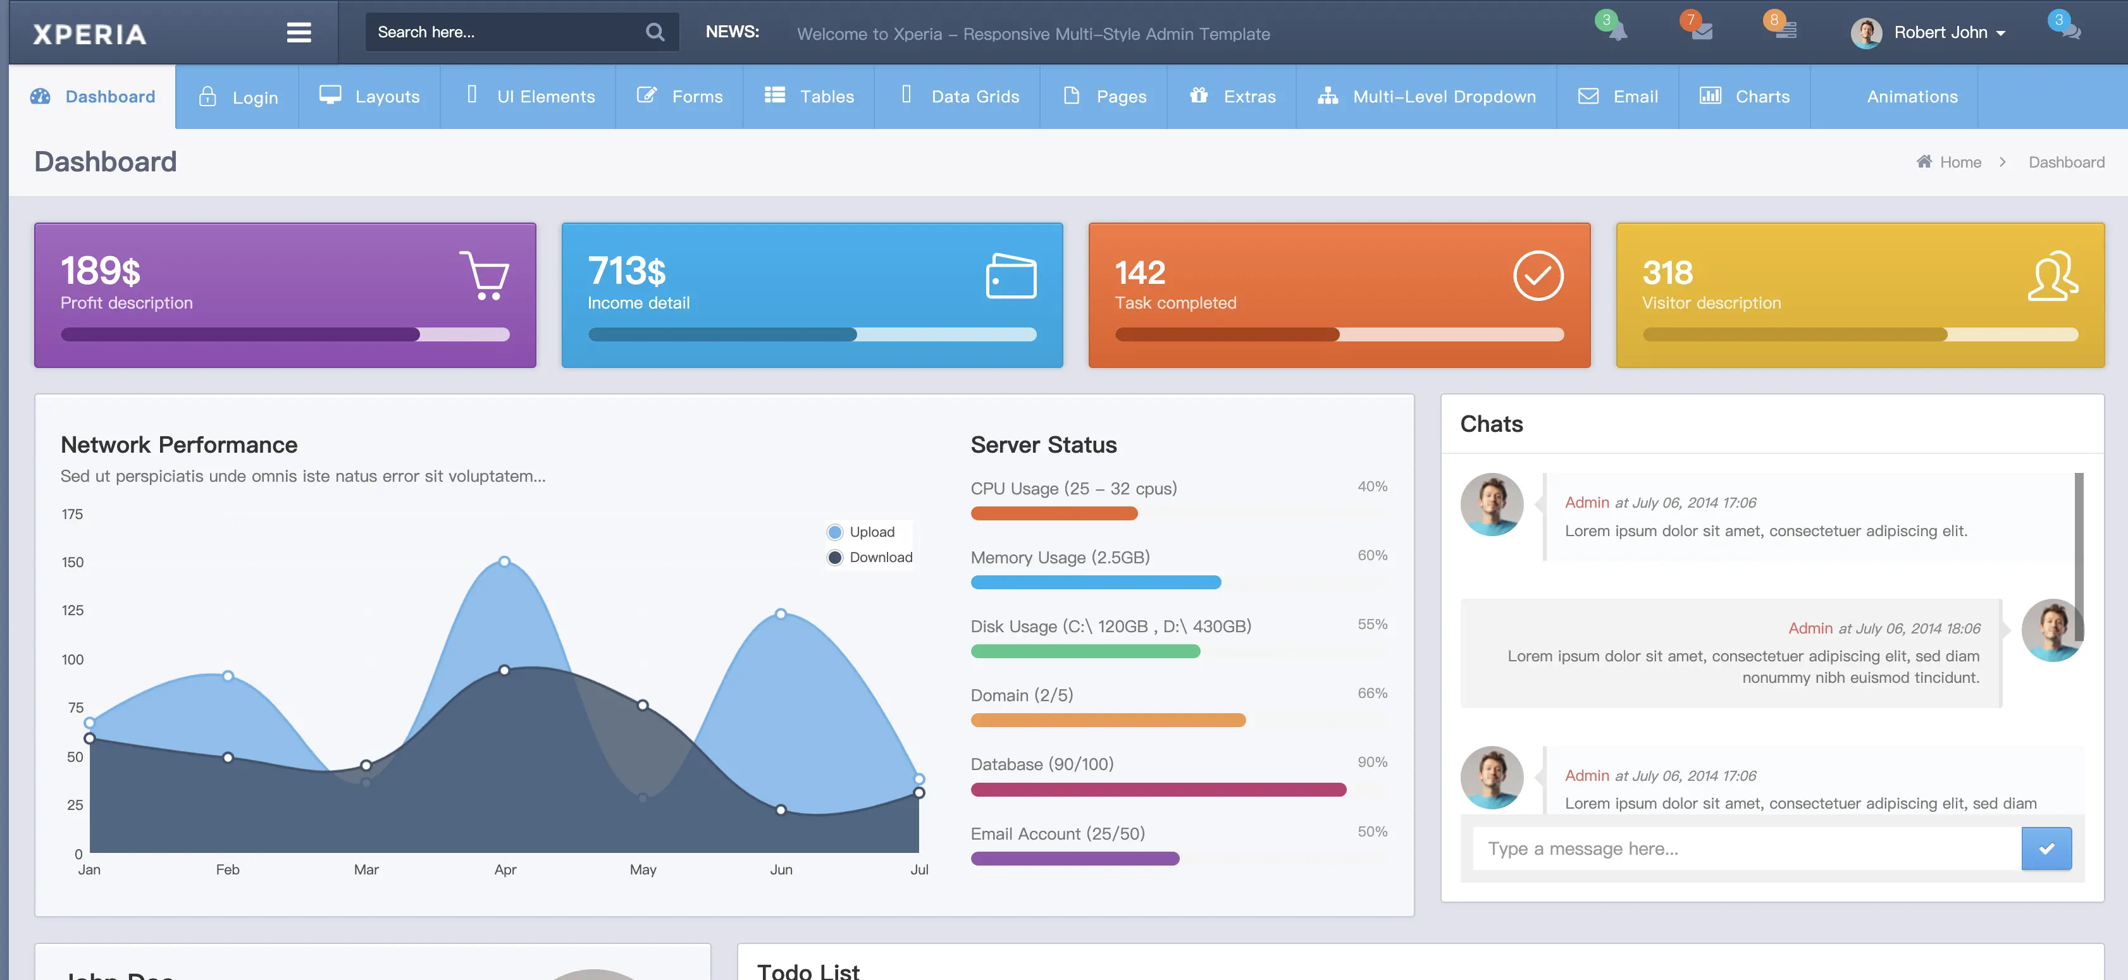The height and width of the screenshot is (980, 2128).
Task: Click the lock icon beside Login
Action: (x=207, y=95)
